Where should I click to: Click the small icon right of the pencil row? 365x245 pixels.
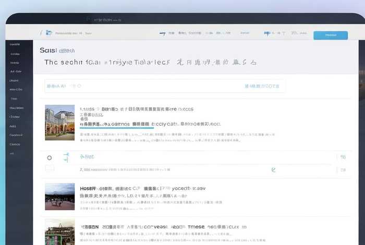tap(343, 170)
